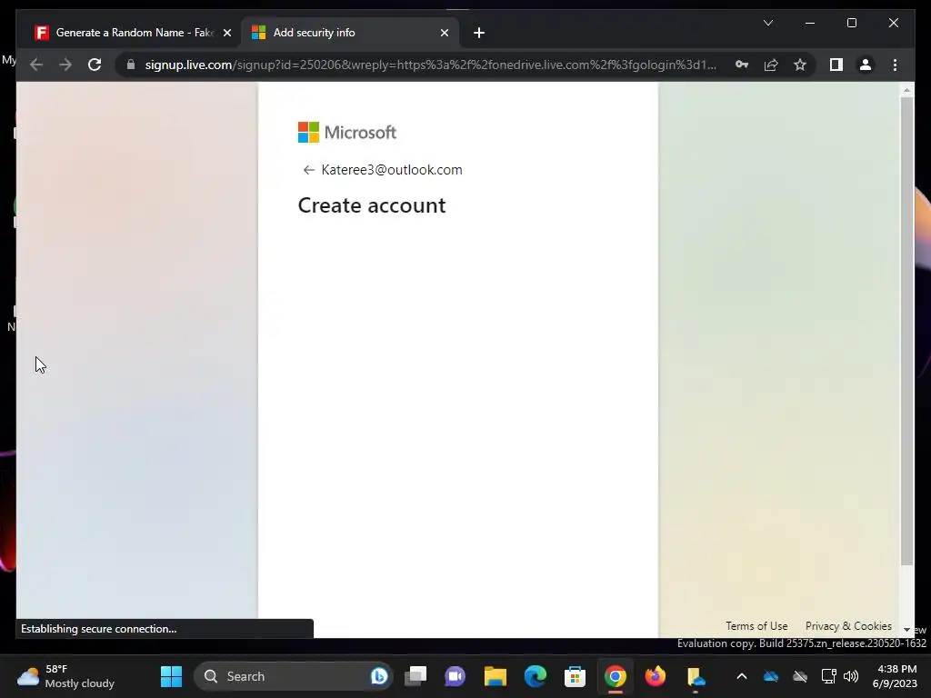This screenshot has height=698, width=931.
Task: Go back using browser back arrow
Action: pyautogui.click(x=36, y=65)
